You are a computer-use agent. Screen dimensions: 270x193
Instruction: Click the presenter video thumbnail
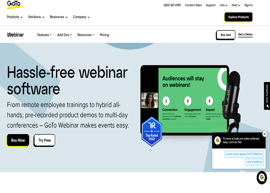(149, 100)
